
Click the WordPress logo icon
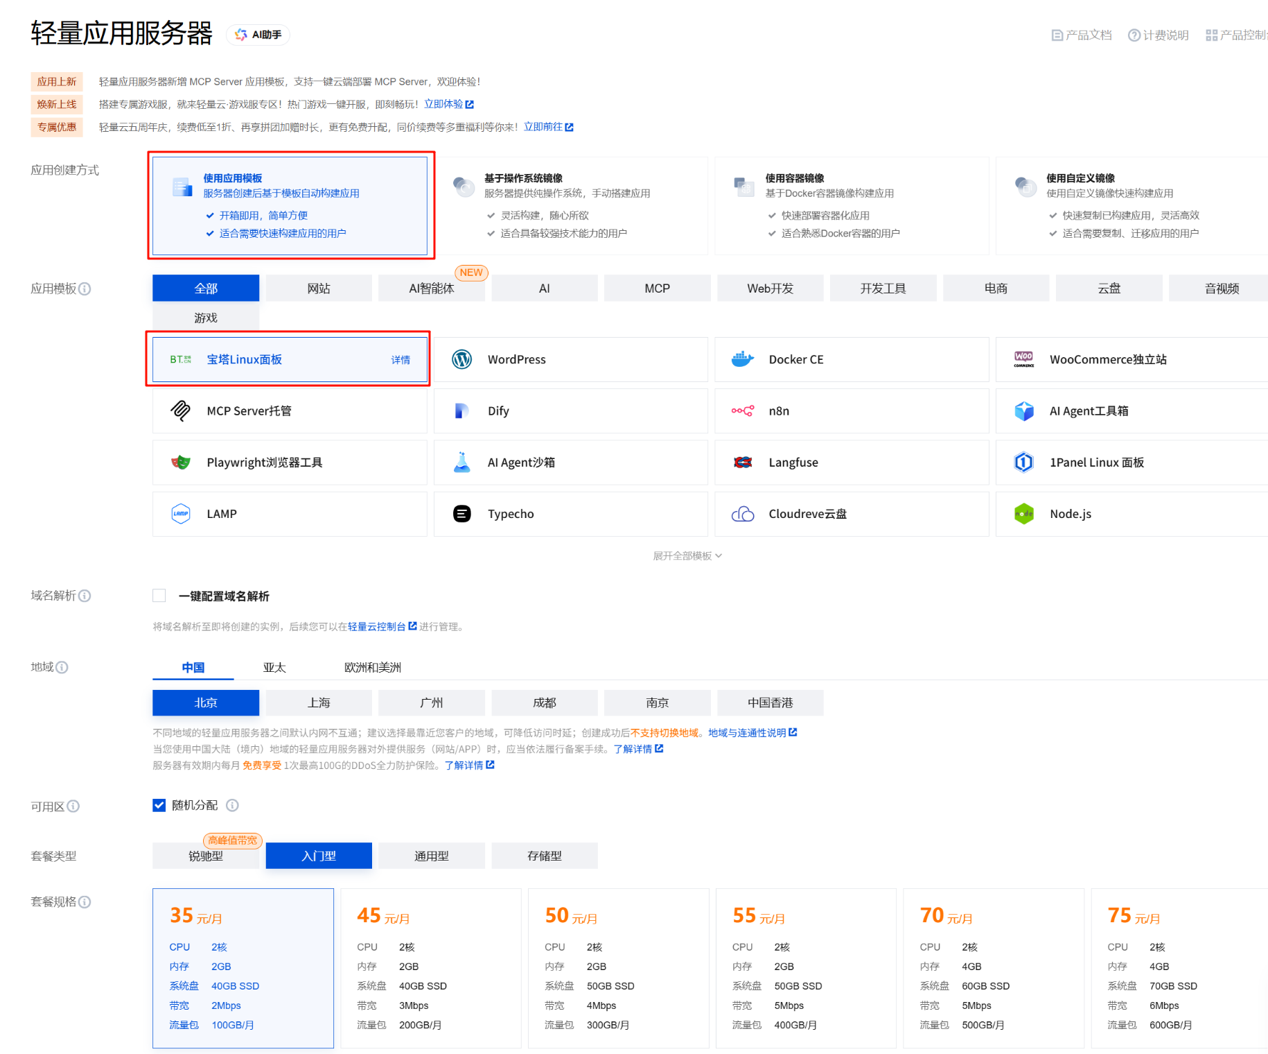[462, 359]
